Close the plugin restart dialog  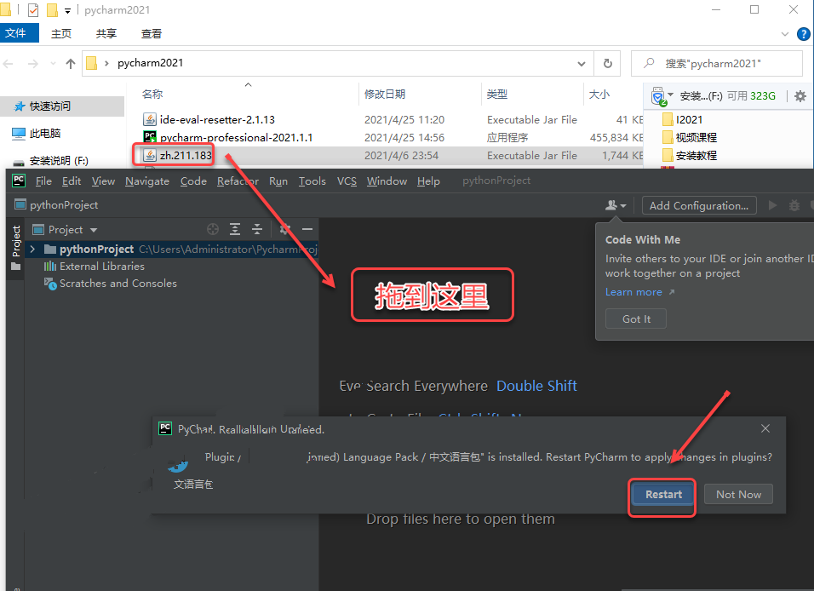(765, 428)
